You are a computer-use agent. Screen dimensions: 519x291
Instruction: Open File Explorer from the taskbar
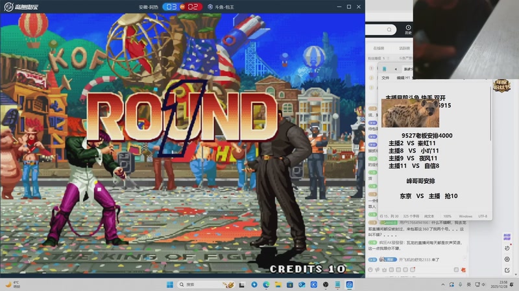(x=278, y=285)
